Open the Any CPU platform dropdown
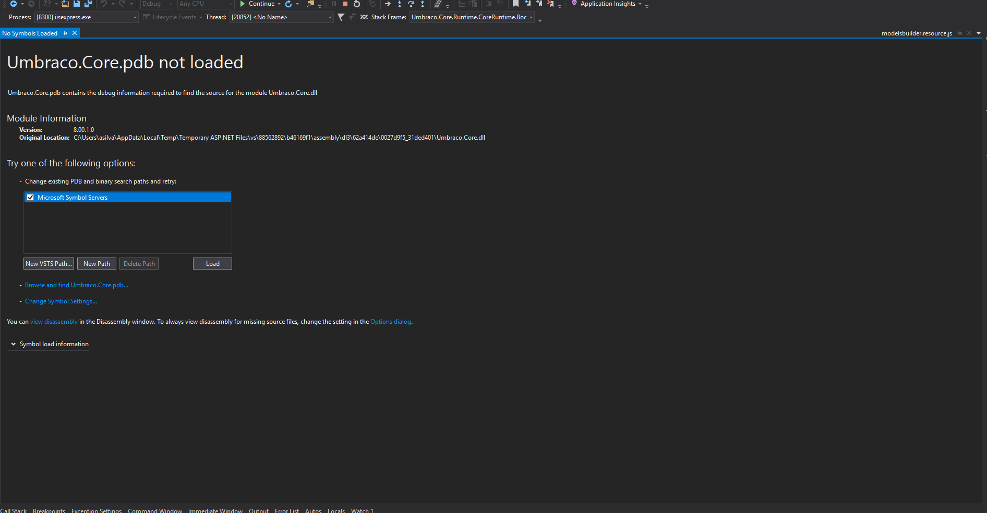Viewport: 987px width, 513px height. click(x=231, y=4)
